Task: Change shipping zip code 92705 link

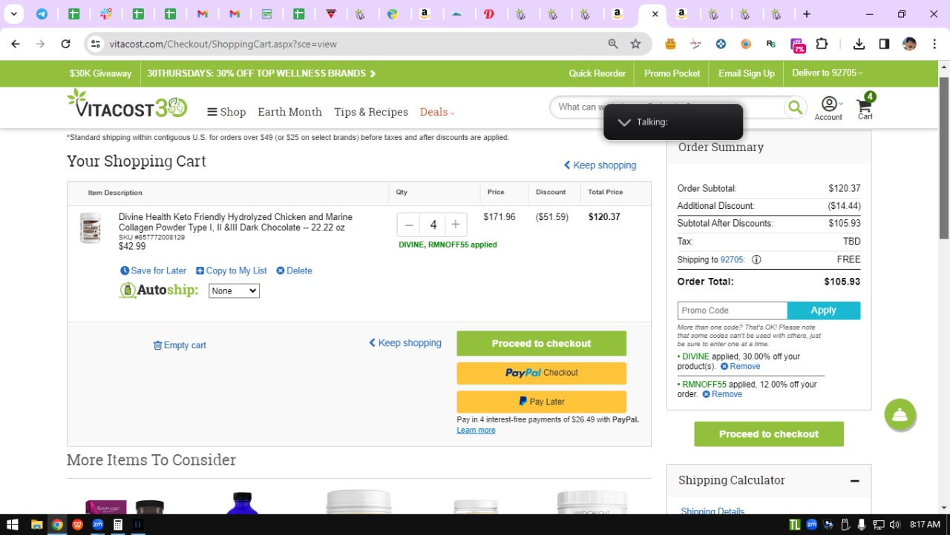Action: point(732,260)
